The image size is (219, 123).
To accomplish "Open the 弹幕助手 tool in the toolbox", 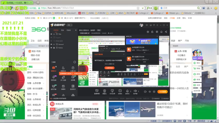I will pyautogui.click(x=53, y=69).
